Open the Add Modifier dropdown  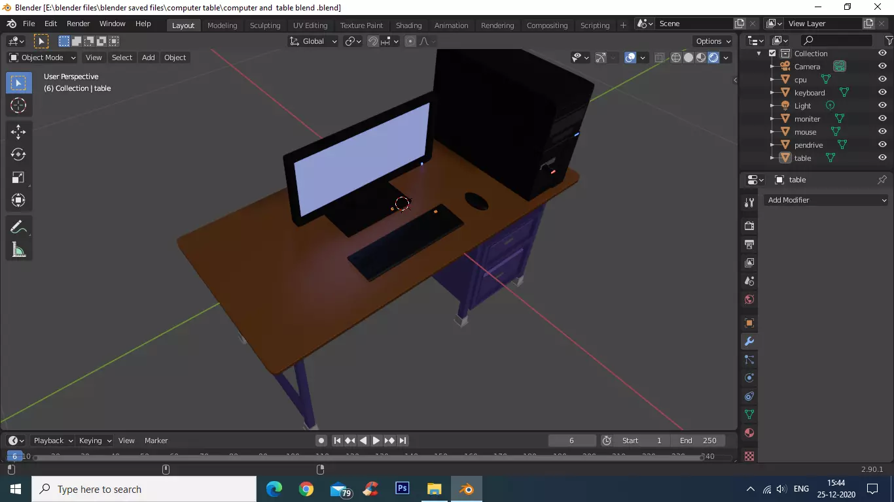tap(826, 200)
